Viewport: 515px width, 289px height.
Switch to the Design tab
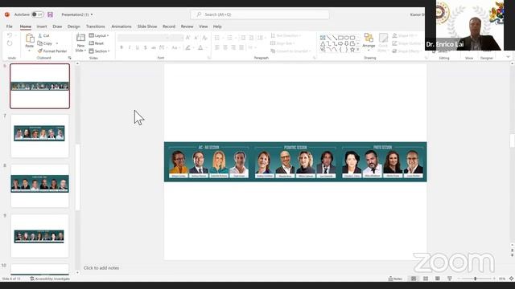pos(73,26)
